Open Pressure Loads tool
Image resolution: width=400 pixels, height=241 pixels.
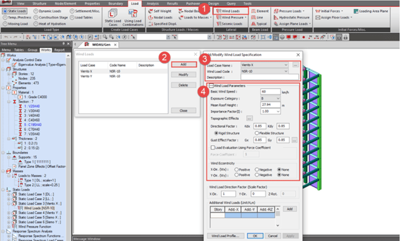(289, 12)
